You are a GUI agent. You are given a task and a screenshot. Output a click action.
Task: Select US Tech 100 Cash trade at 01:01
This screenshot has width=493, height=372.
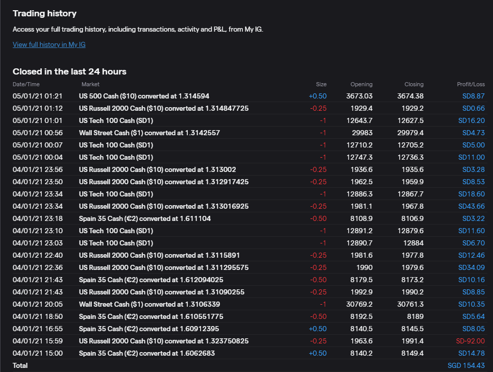click(116, 120)
